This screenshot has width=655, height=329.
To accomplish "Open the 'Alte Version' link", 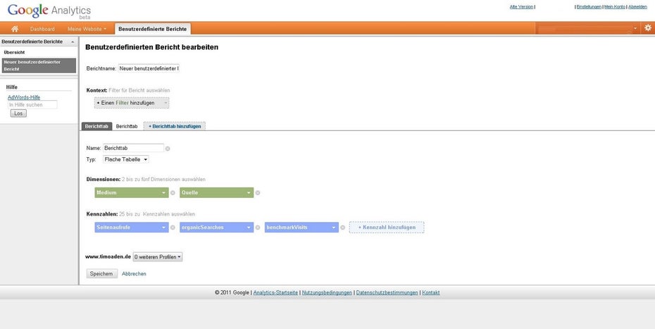I will [521, 6].
